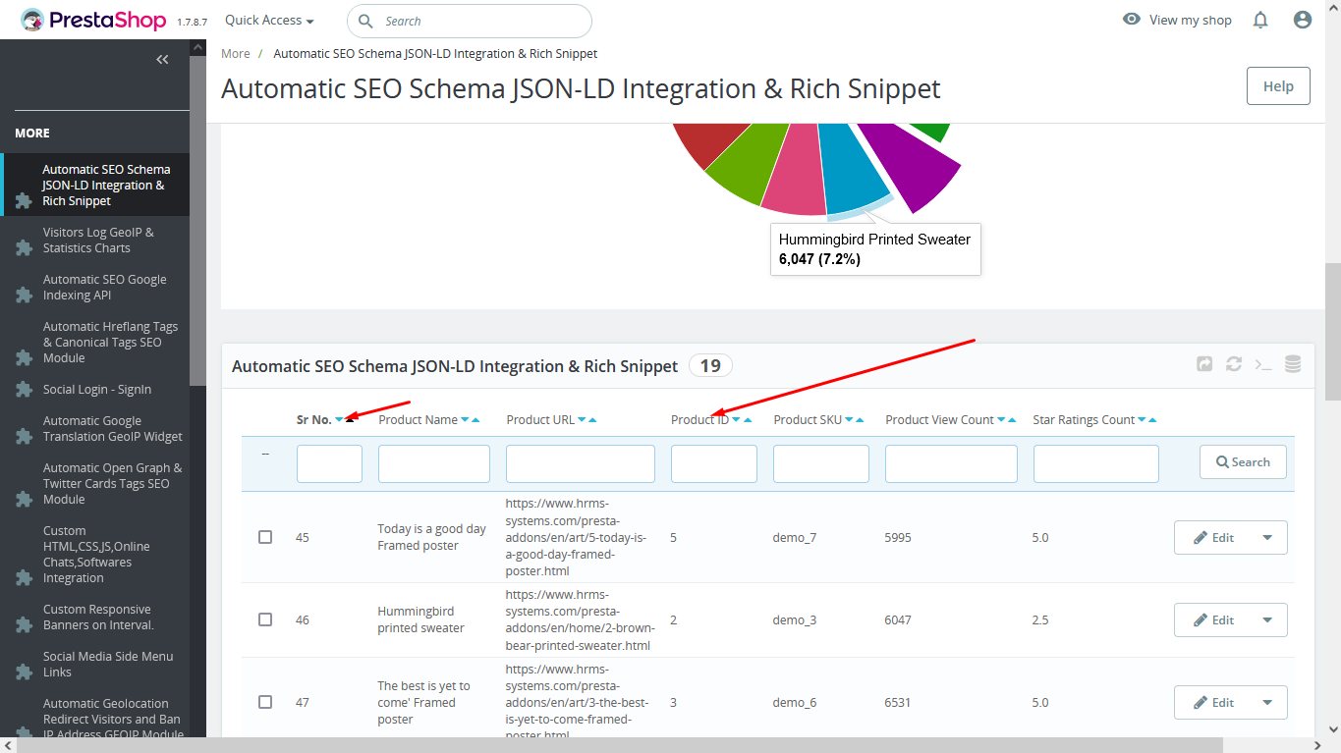Click the More breadcrumb link
1341x753 pixels.
236,53
